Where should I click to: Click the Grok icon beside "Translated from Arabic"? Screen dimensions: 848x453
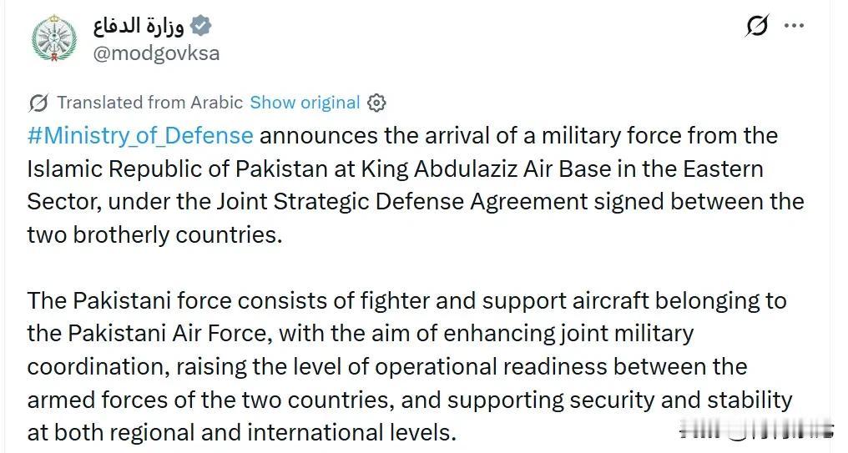tap(38, 103)
